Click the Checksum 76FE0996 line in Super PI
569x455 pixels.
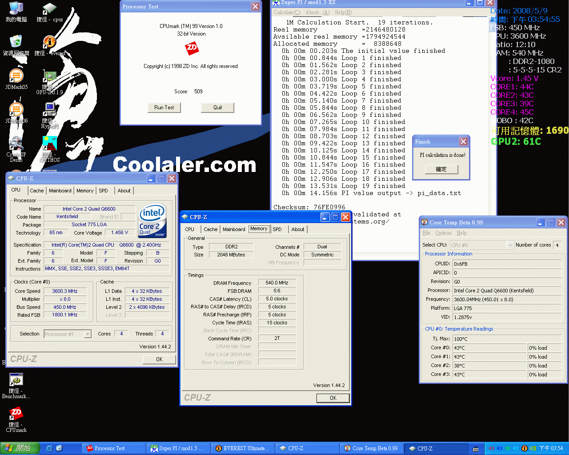(x=309, y=207)
